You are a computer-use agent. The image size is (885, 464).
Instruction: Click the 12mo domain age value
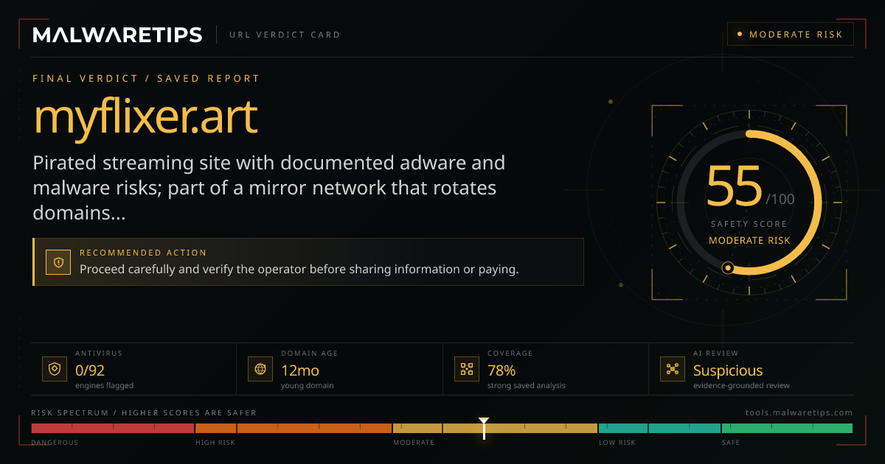[299, 370]
